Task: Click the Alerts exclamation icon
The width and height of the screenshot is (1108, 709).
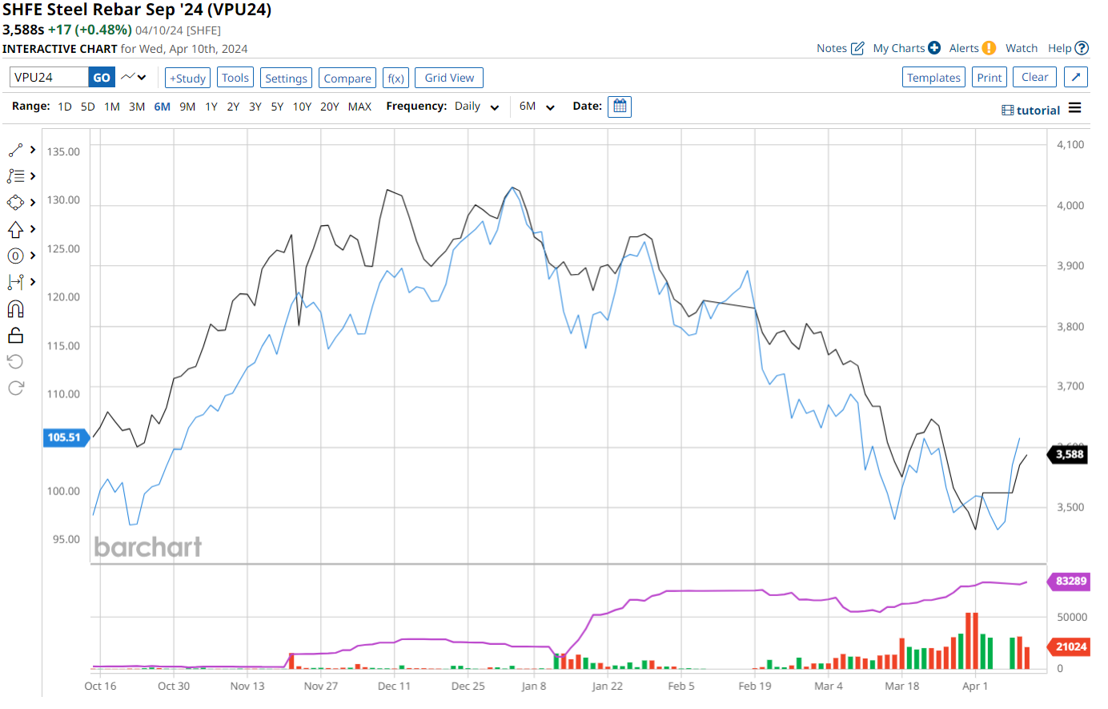Action: [x=989, y=48]
